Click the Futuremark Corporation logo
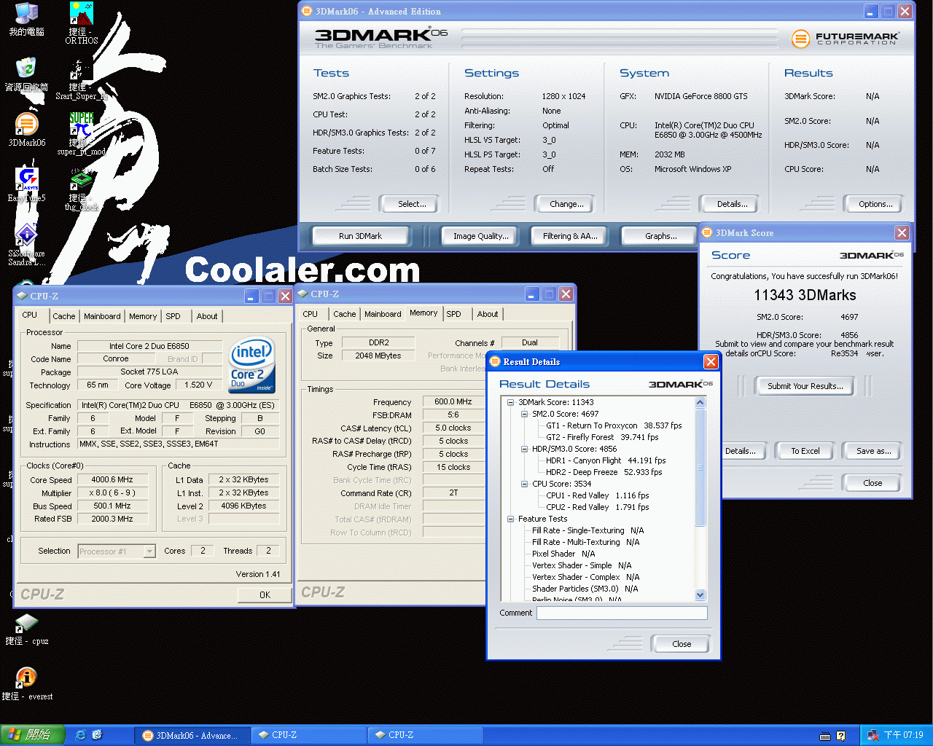Viewport: 933px width, 746px height. click(846, 39)
